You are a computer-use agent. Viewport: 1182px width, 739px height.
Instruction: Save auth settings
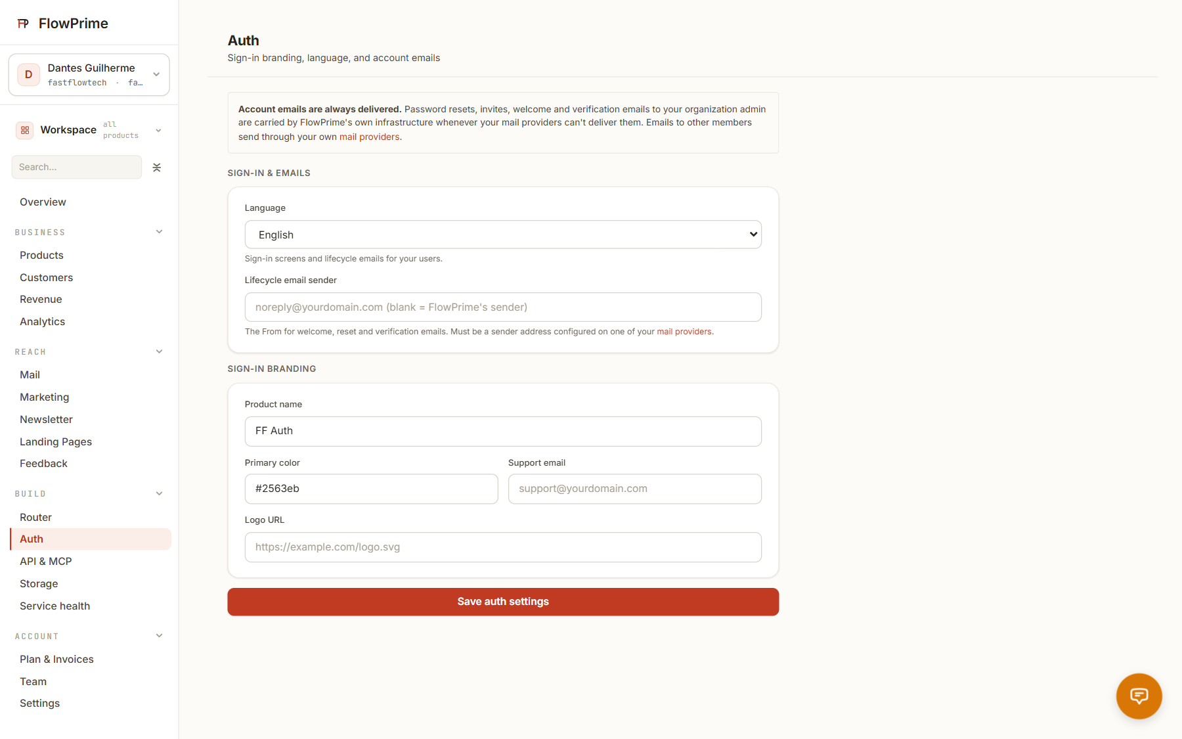coord(503,602)
